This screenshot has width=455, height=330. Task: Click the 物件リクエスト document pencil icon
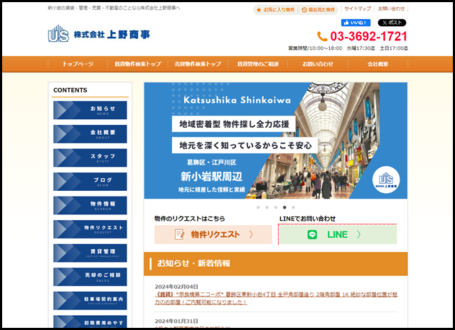(179, 234)
